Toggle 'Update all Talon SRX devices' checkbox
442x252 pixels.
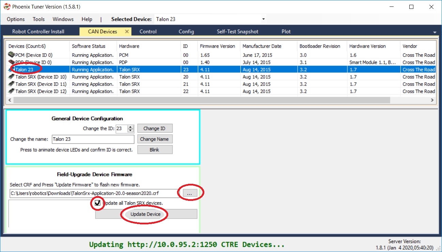point(98,203)
